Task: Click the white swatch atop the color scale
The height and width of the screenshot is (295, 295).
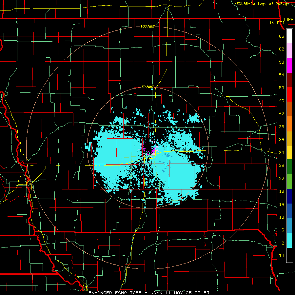Action: 289,36
